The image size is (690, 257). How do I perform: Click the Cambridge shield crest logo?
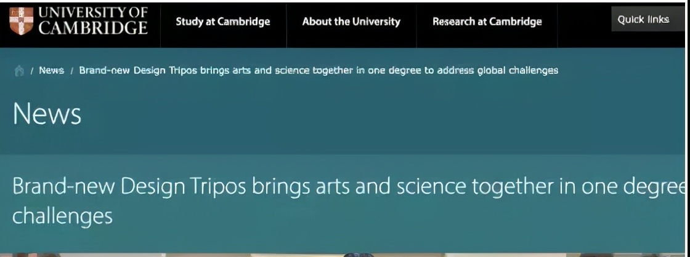[21, 21]
